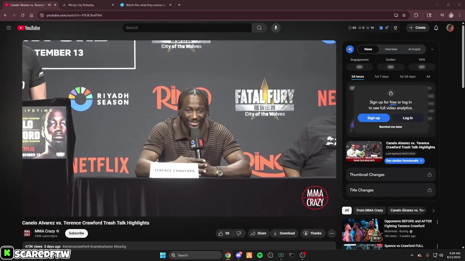The height and width of the screenshot is (261, 465).
Task: Show hidden system tray icons chevron
Action: pos(412,255)
